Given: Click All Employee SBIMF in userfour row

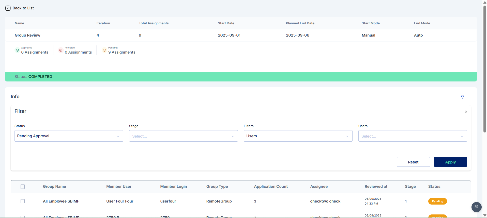Looking at the screenshot, I should coord(61,201).
